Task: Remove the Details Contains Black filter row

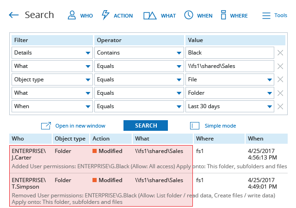Action: coord(280,53)
